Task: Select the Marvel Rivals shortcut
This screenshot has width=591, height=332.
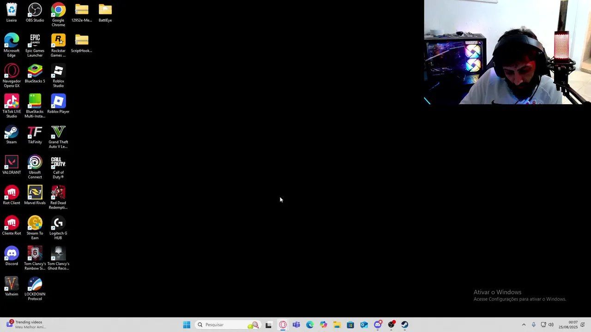Action: pos(35,195)
